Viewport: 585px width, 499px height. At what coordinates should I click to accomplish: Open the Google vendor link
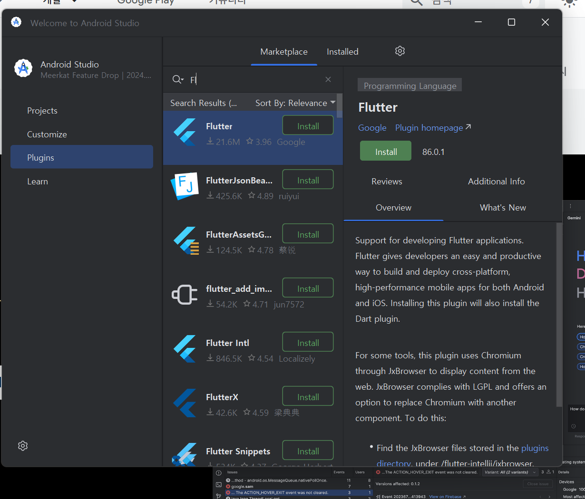click(372, 127)
